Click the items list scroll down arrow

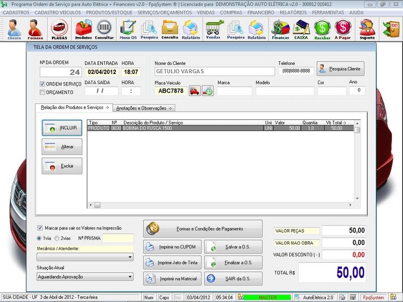coord(357,198)
